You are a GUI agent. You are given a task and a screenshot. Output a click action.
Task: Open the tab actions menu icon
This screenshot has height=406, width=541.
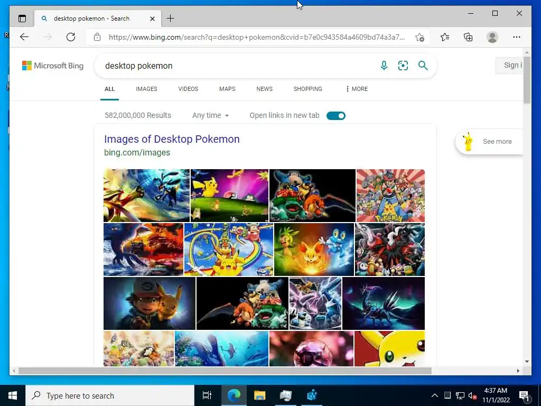coord(22,19)
